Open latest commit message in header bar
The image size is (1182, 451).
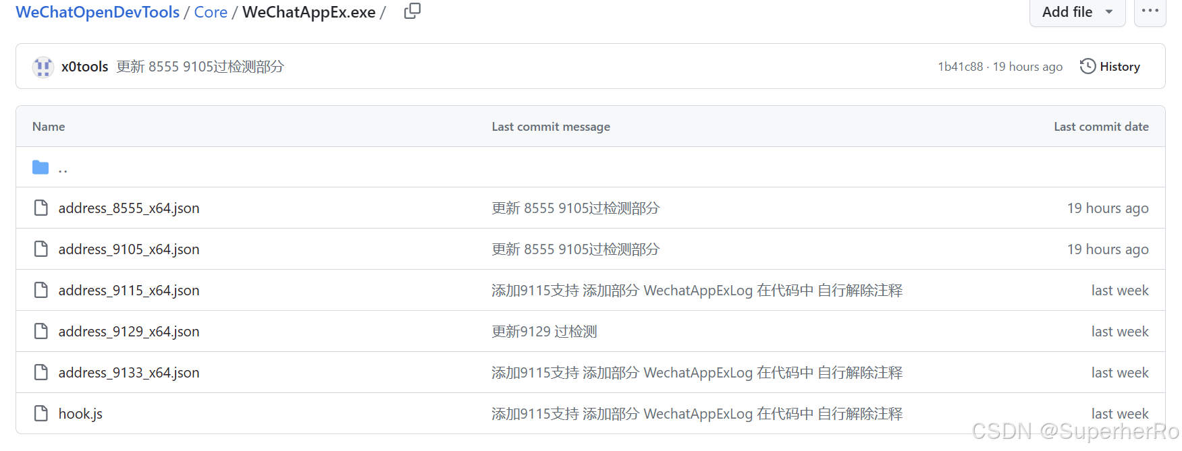pyautogui.click(x=200, y=67)
